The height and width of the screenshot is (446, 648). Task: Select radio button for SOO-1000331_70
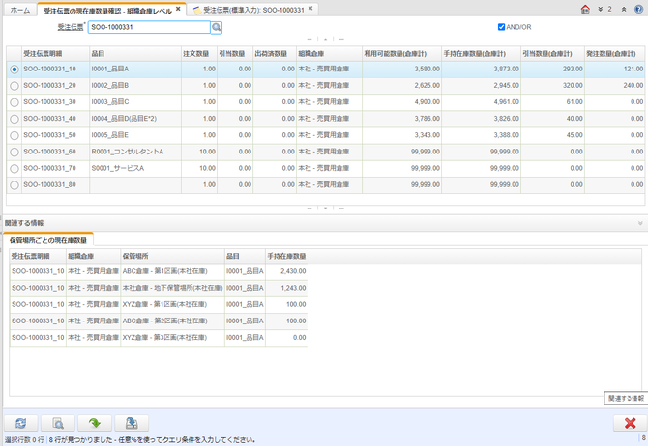pos(15,168)
